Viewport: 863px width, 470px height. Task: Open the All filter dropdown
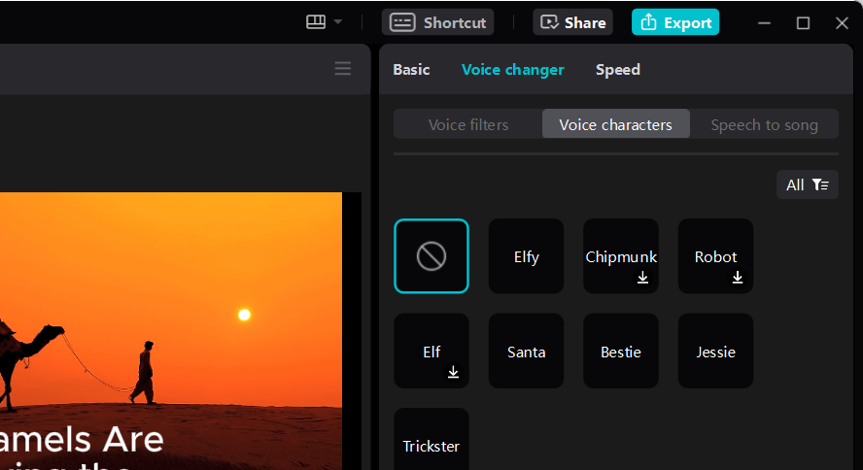tap(807, 185)
